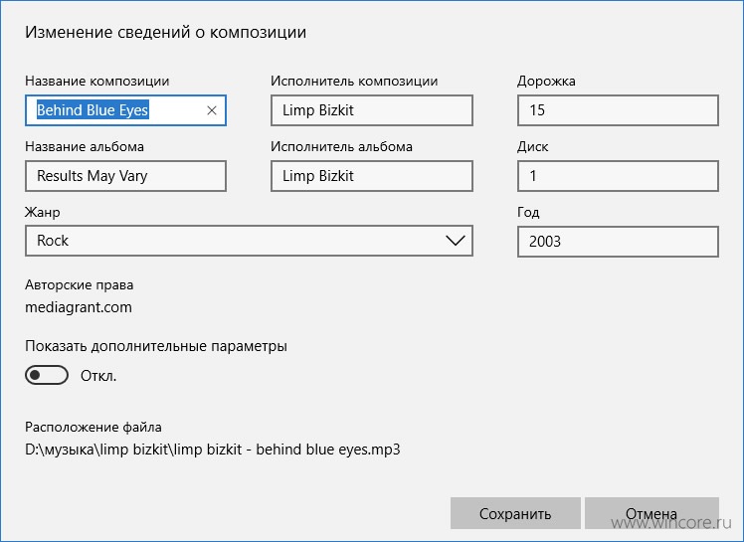Focus the Год field showing 2003

pyautogui.click(x=618, y=242)
